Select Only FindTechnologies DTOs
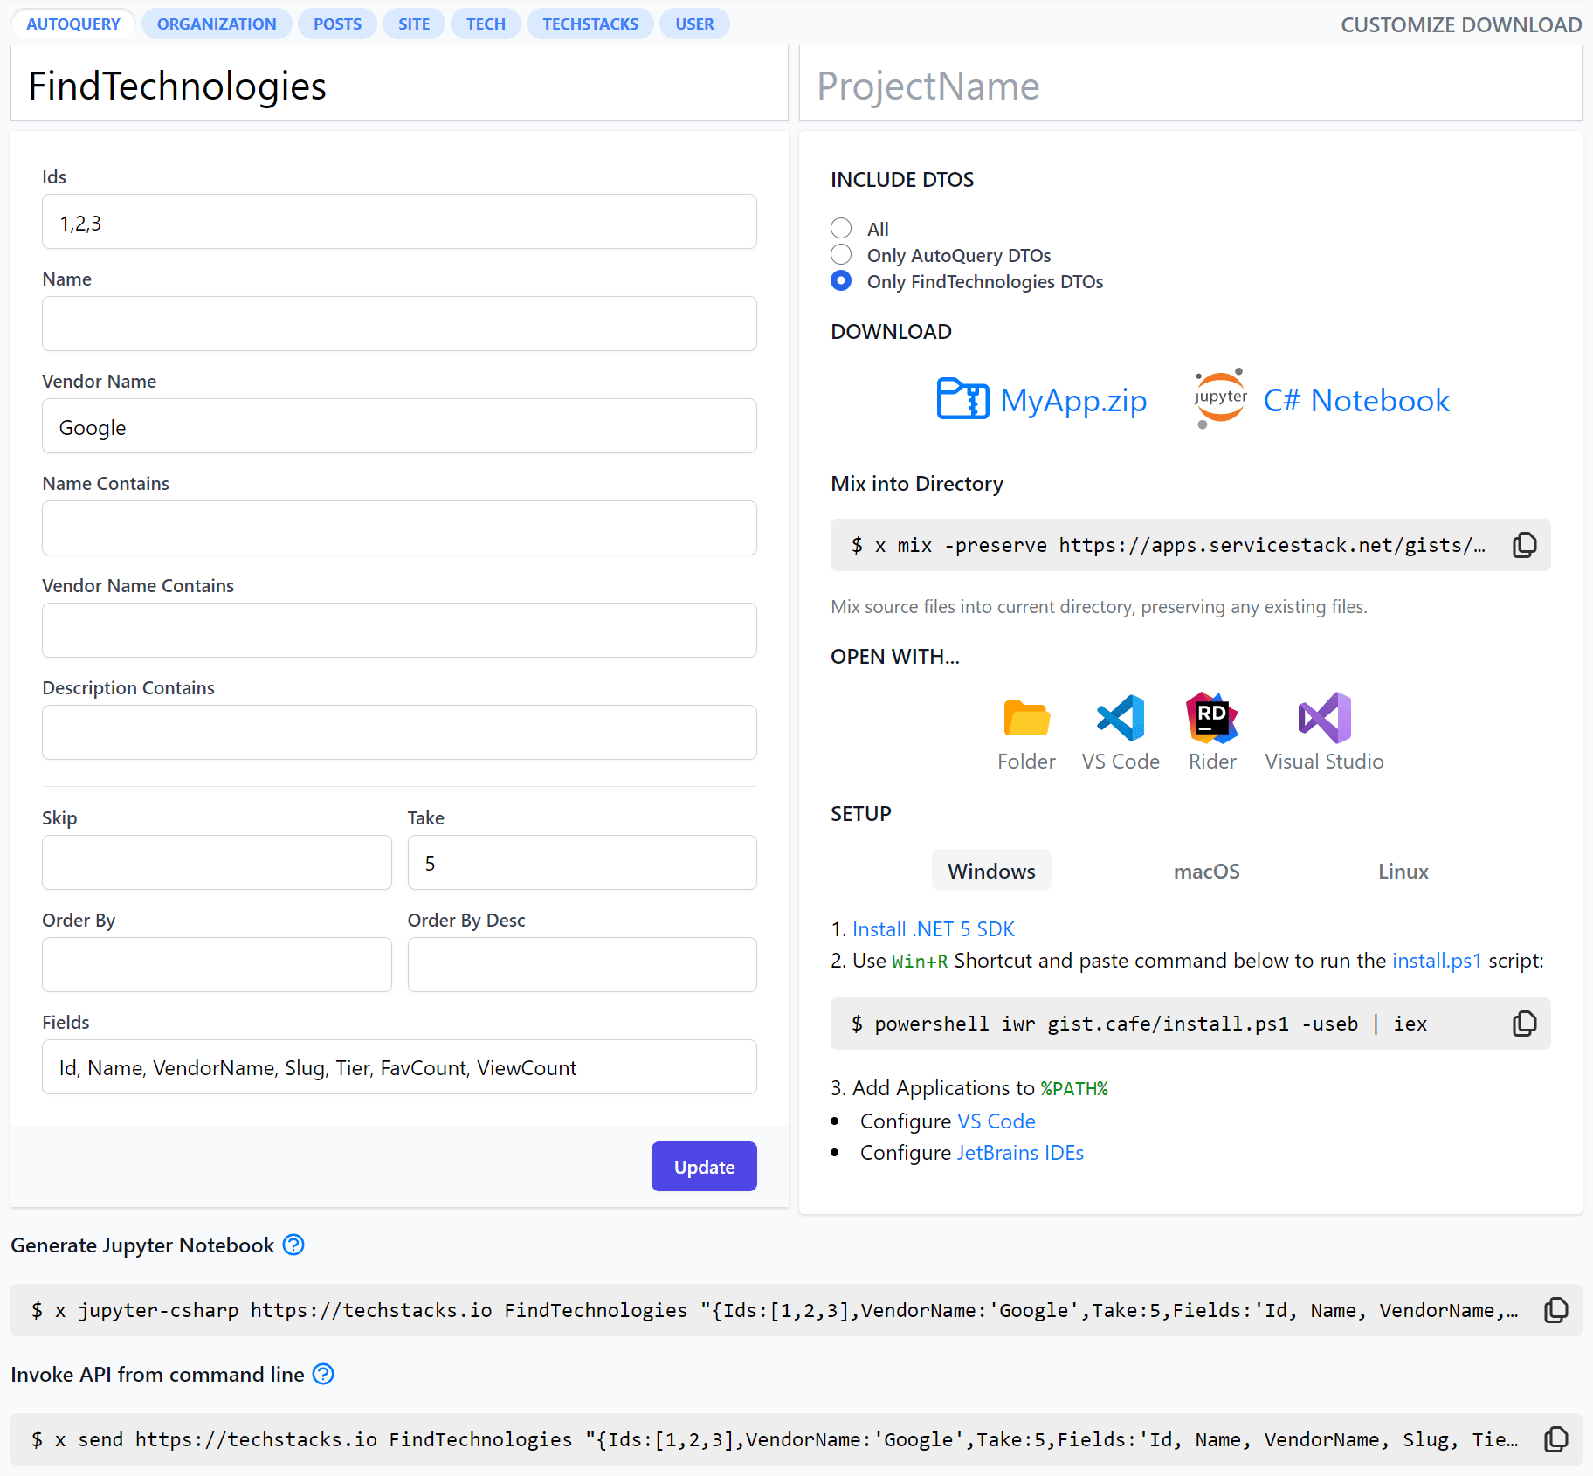This screenshot has width=1593, height=1476. click(x=840, y=280)
